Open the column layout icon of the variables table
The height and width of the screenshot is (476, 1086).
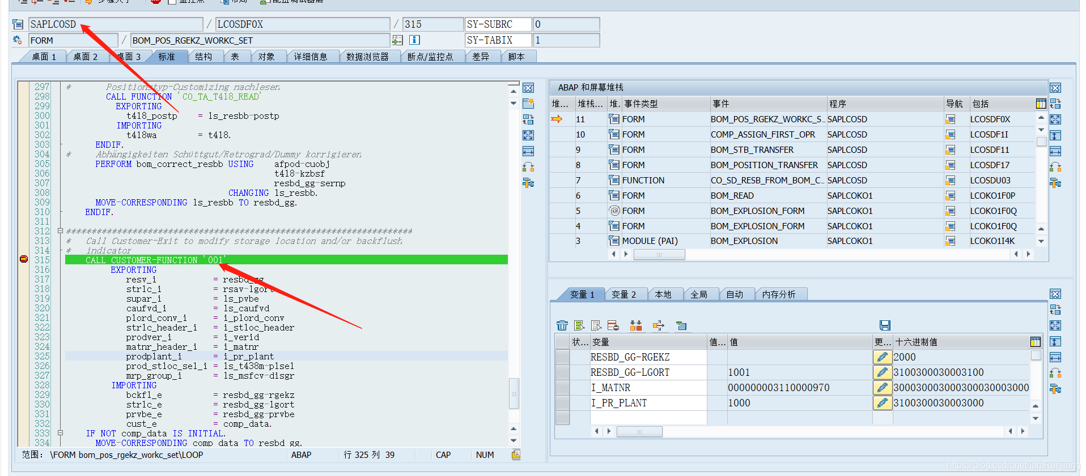point(1035,342)
